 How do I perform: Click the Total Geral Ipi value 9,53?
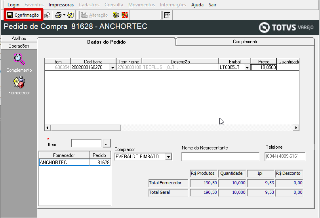point(261,192)
